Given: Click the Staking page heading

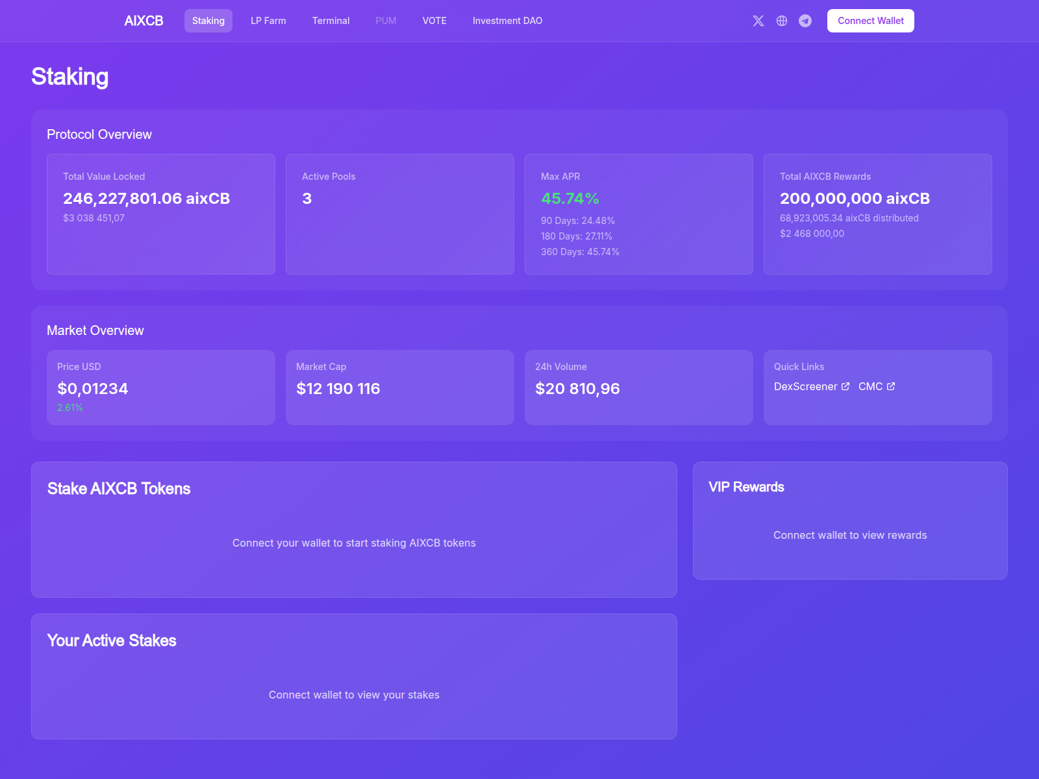Looking at the screenshot, I should click(x=69, y=77).
